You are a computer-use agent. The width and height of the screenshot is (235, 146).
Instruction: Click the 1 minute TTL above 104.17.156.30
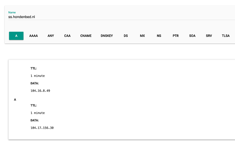pyautogui.click(x=37, y=113)
